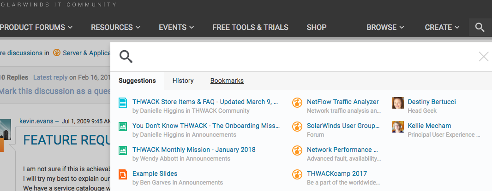Image resolution: width=492 pixels, height=191 pixels.
Task: Open the Events dropdown menu
Action: (x=176, y=27)
